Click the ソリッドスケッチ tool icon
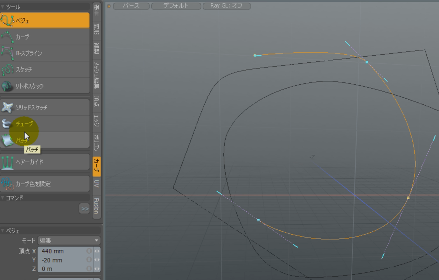439x280 pixels. (7, 108)
